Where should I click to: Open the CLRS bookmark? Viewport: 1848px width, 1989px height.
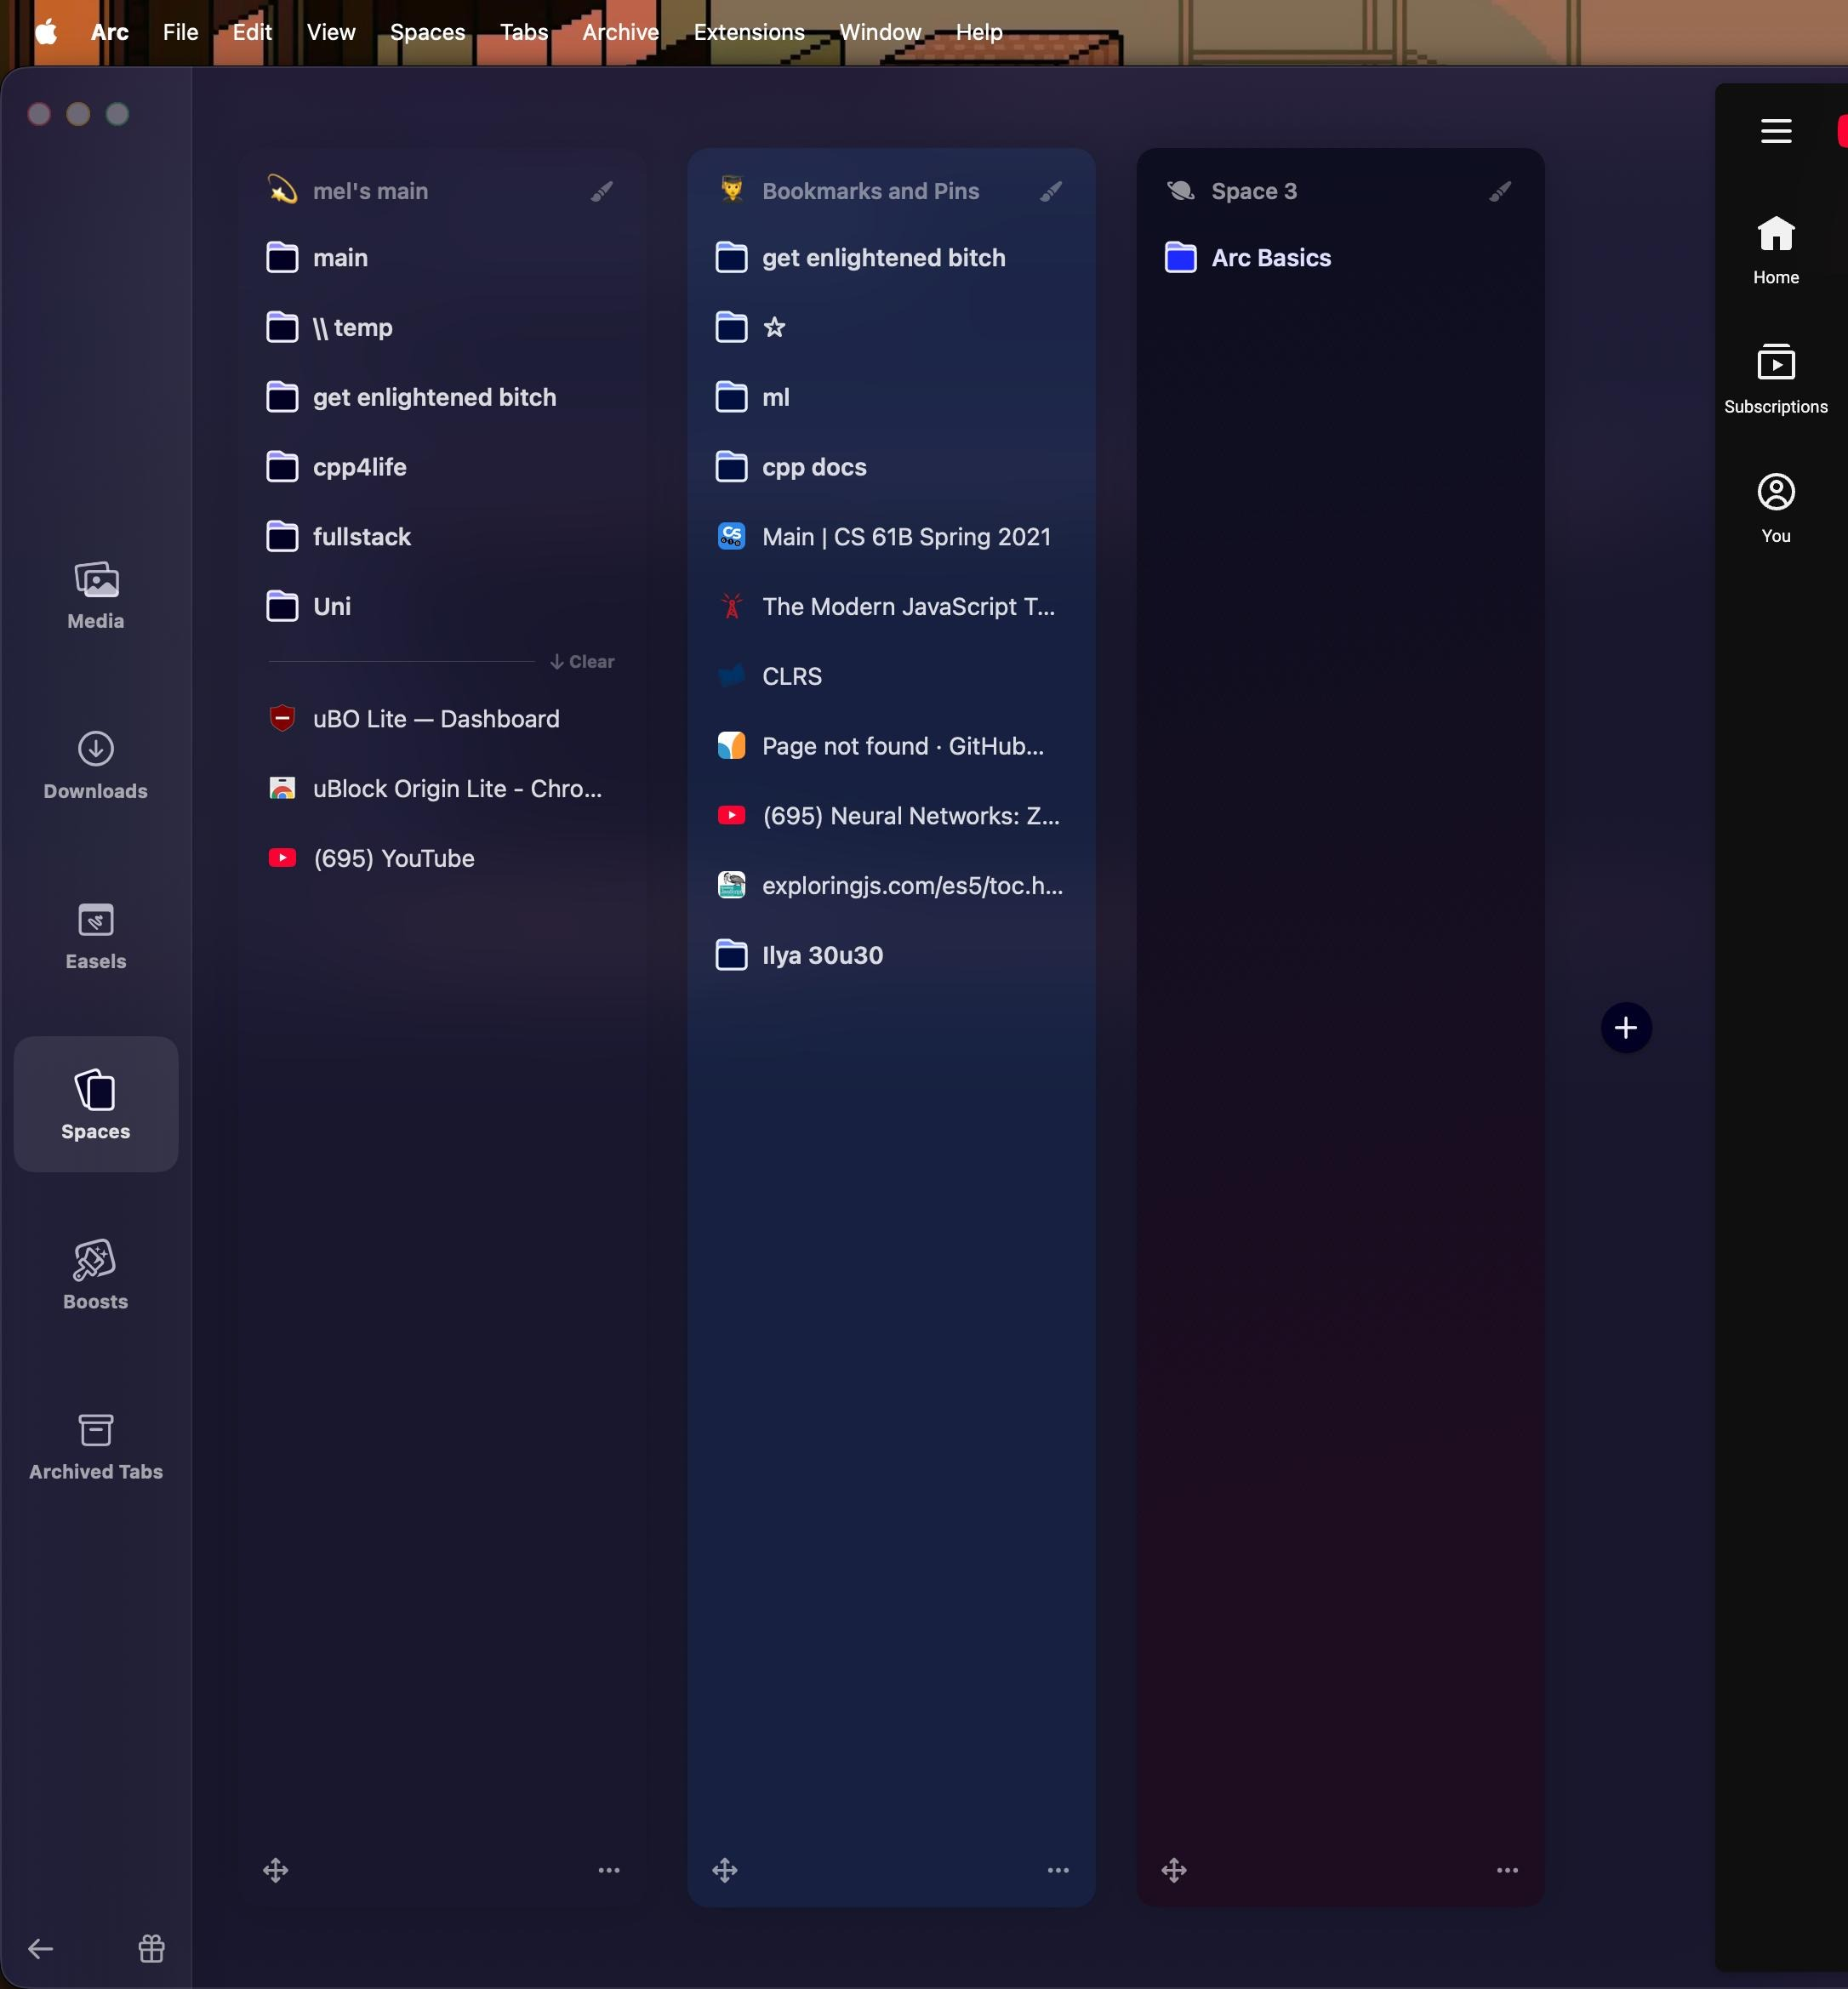point(890,677)
